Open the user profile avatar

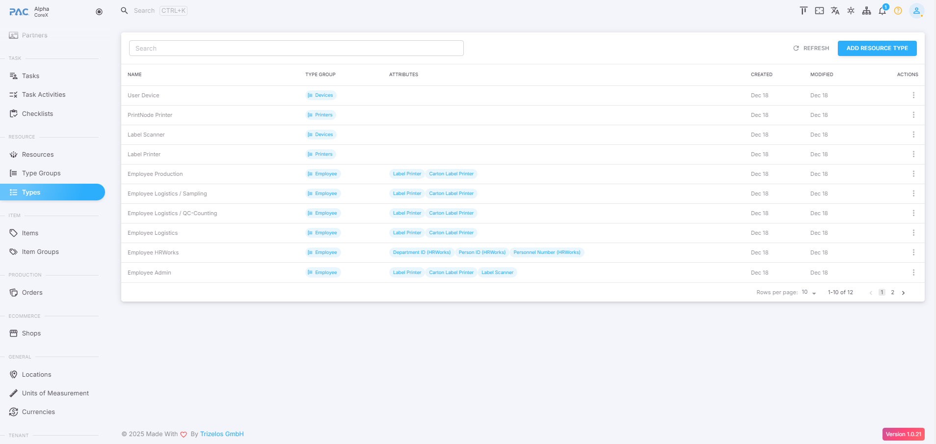pyautogui.click(x=916, y=11)
